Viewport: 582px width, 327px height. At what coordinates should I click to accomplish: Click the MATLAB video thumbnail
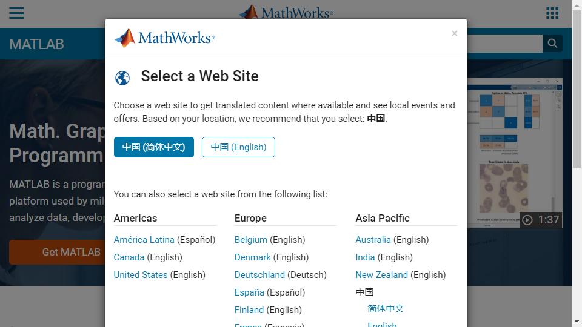coord(515,151)
